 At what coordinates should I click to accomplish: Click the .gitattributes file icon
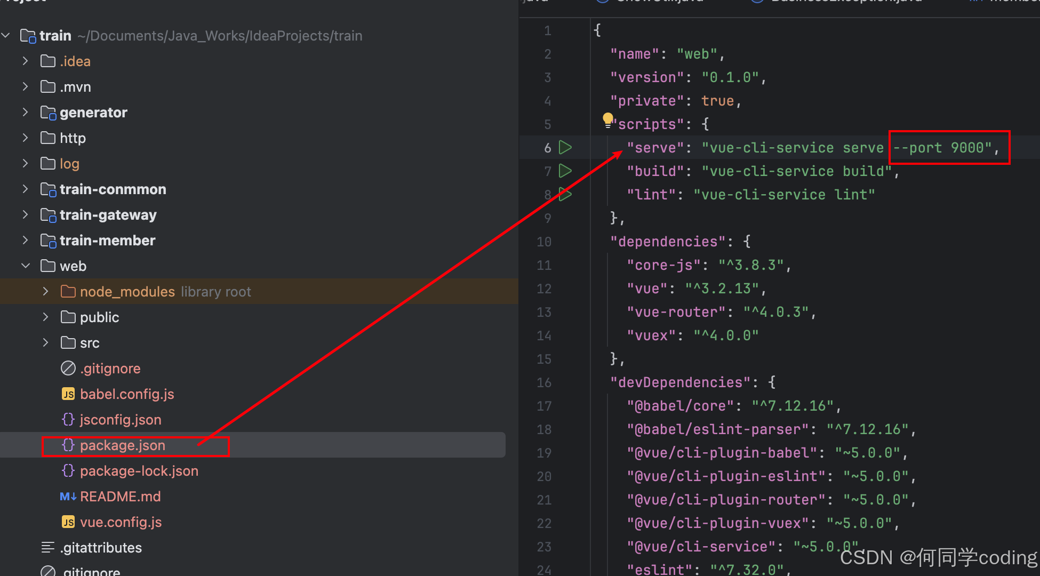pos(48,548)
